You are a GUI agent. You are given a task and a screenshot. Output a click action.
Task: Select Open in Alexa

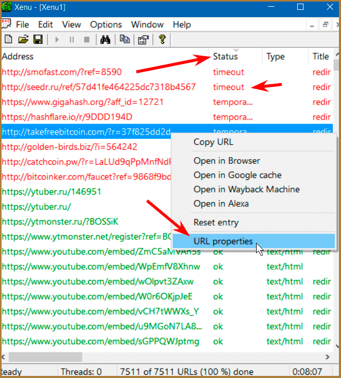pos(254,204)
